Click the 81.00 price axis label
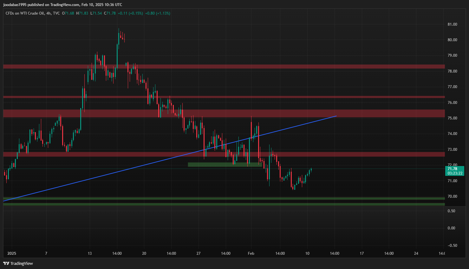 pyautogui.click(x=452, y=24)
